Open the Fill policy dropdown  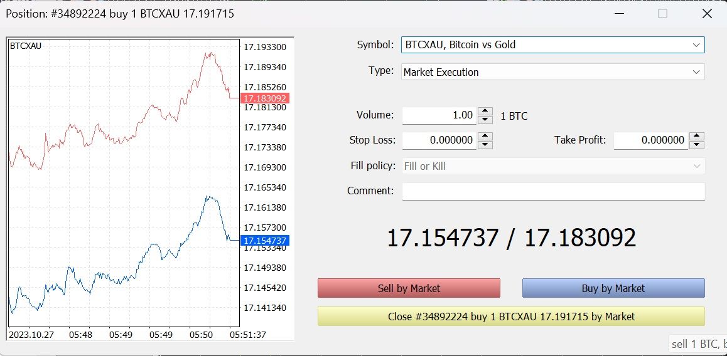click(696, 166)
